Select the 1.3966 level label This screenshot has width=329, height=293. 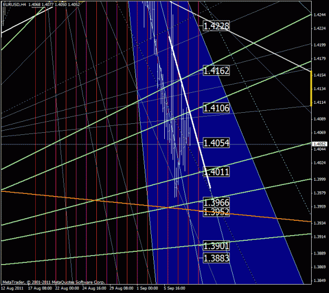216,202
